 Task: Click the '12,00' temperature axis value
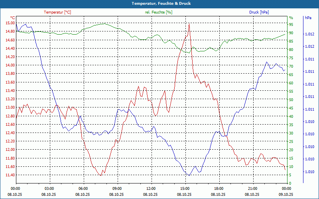[10, 150]
